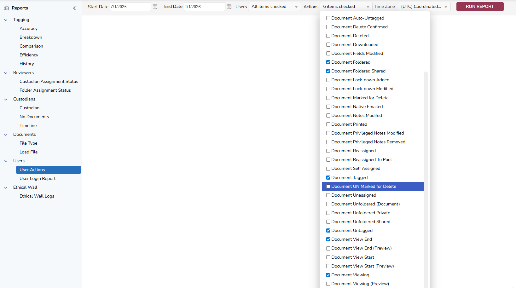This screenshot has width=516, height=288.
Task: Uncheck the Document Foldered checkbox
Action: click(328, 62)
